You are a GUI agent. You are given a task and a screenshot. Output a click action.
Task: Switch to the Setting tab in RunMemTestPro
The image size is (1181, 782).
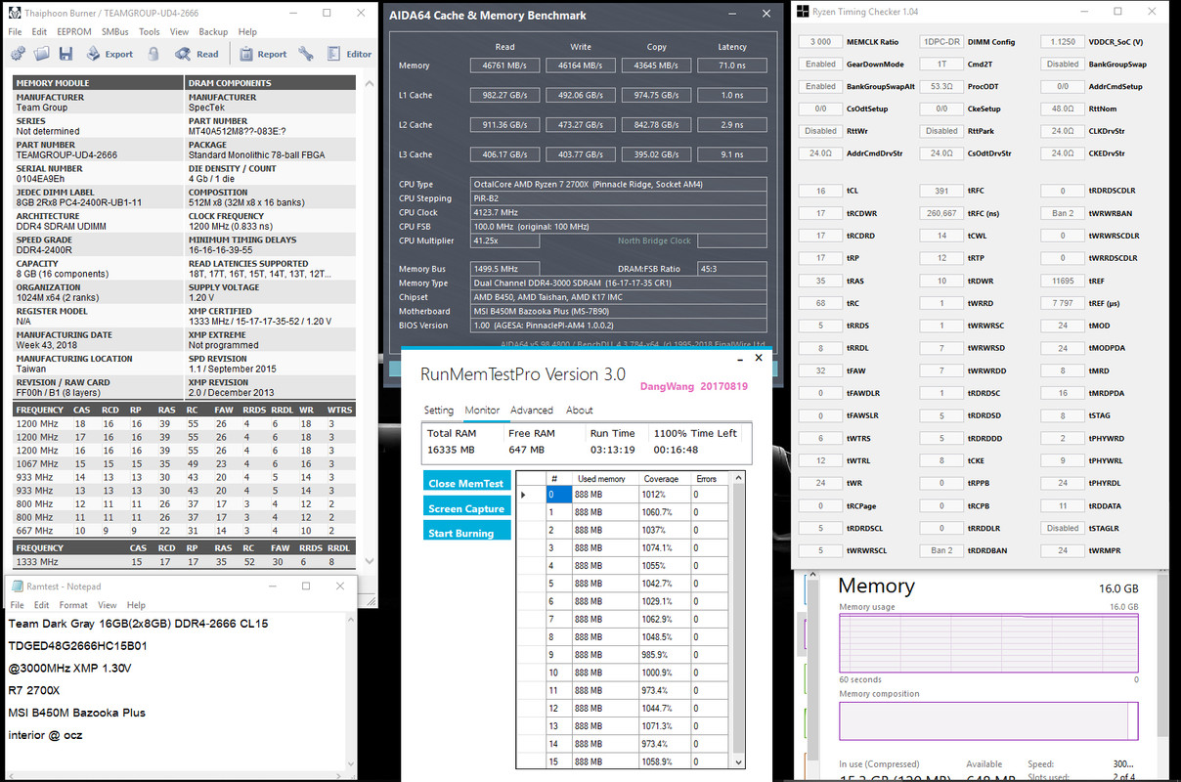click(x=439, y=411)
